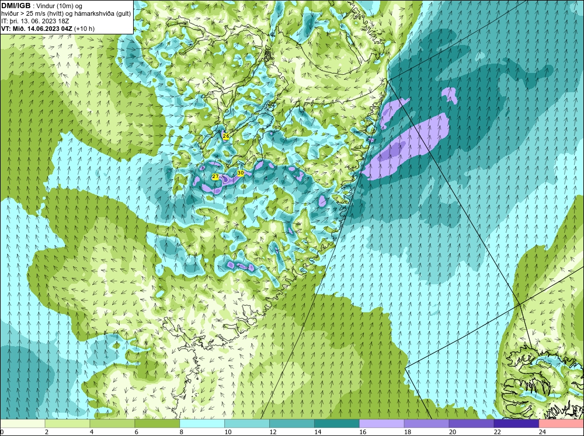584x436 pixels.
Task: Click the 'hviður > 25 m/s' legend line
Action: click(x=65, y=14)
